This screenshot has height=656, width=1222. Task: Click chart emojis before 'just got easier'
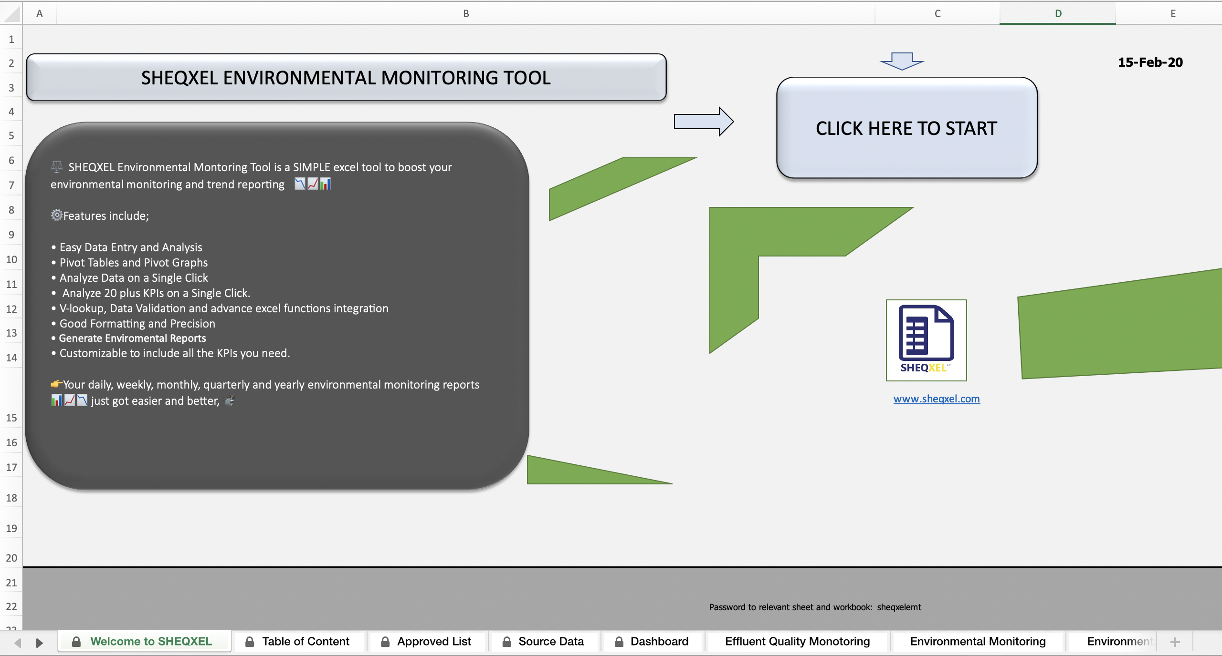tap(69, 400)
